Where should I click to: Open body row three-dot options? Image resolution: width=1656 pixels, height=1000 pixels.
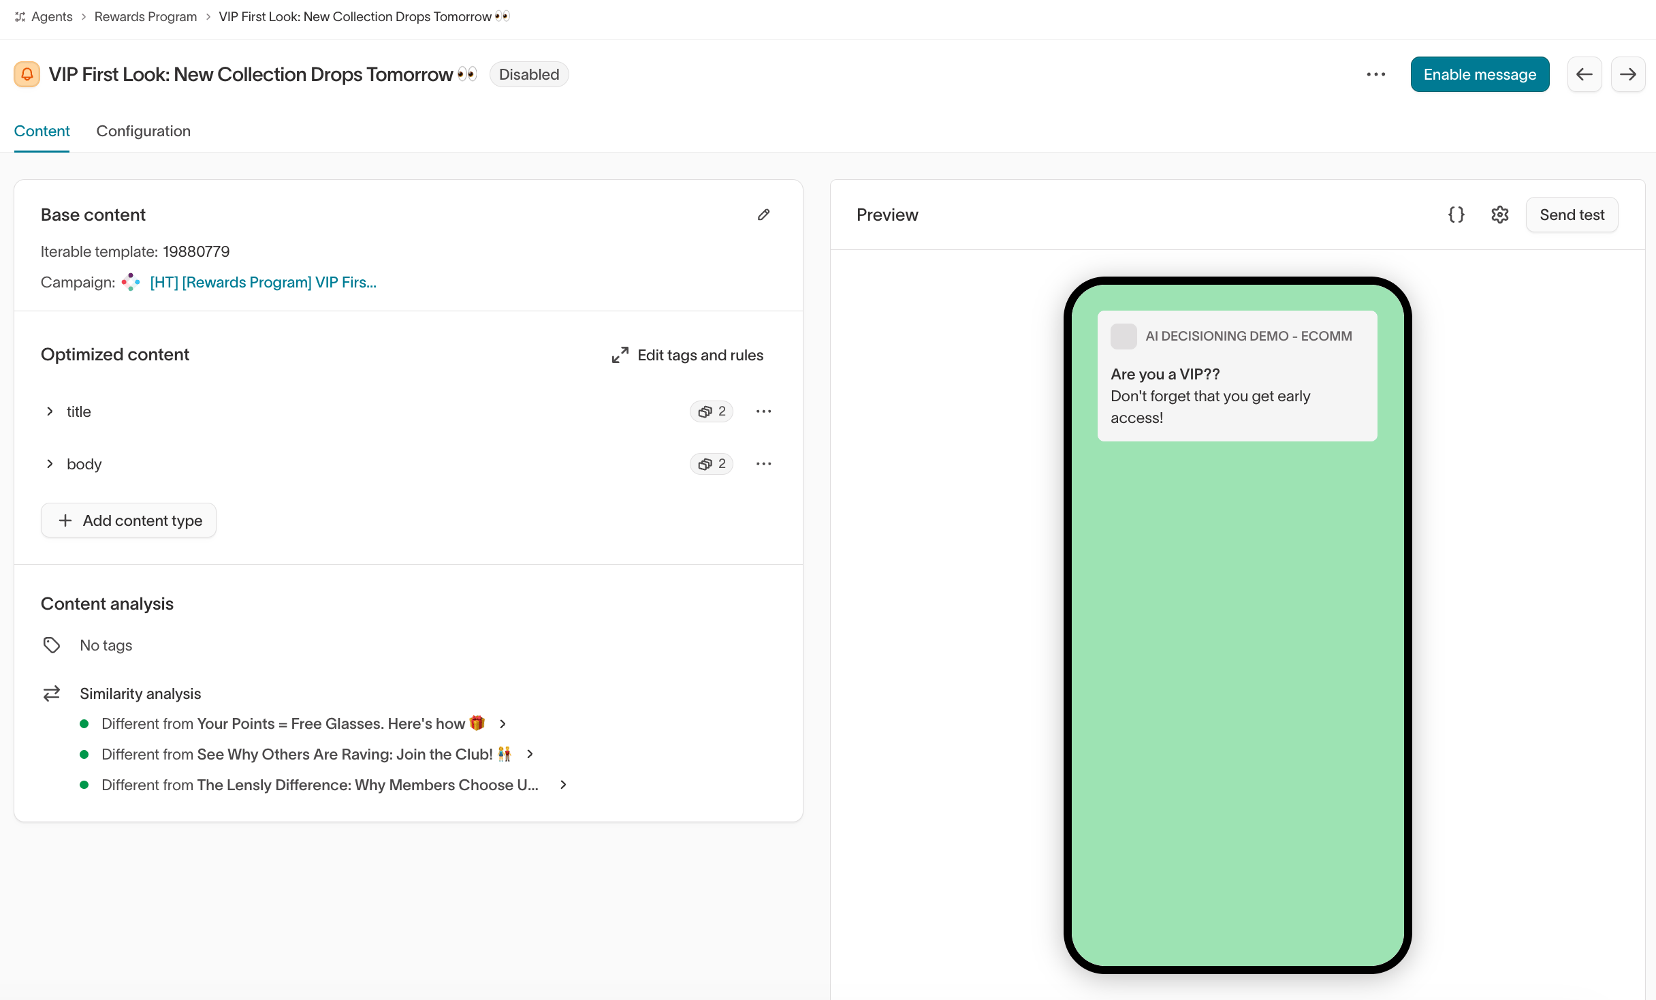pos(764,464)
